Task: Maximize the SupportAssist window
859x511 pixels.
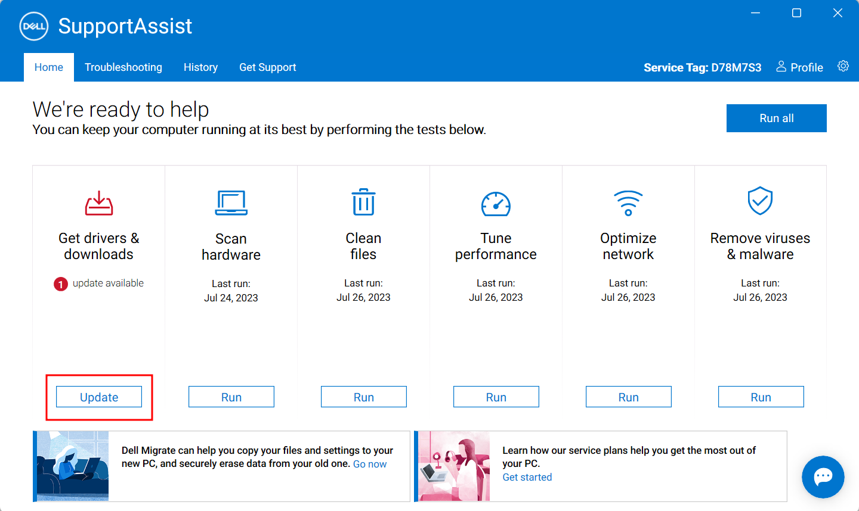Action: point(796,13)
